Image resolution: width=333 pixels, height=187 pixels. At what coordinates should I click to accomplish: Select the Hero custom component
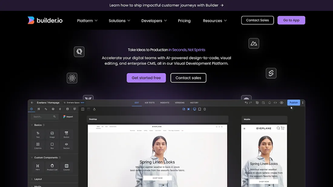pyautogui.click(x=38, y=167)
